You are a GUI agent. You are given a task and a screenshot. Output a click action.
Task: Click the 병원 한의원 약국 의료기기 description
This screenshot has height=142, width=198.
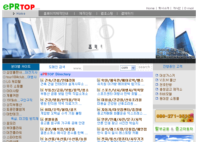click(61, 104)
